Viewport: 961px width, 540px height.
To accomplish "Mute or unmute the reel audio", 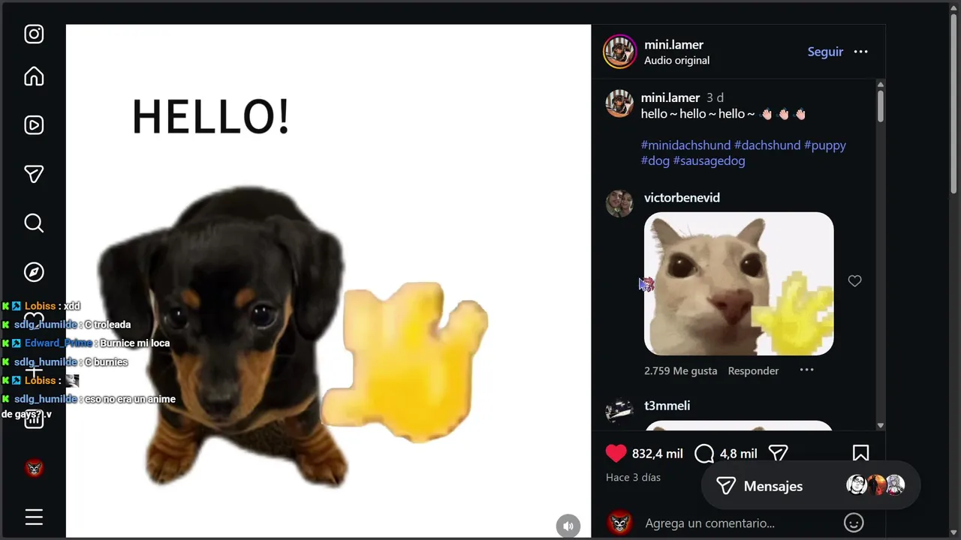I will click(x=568, y=526).
